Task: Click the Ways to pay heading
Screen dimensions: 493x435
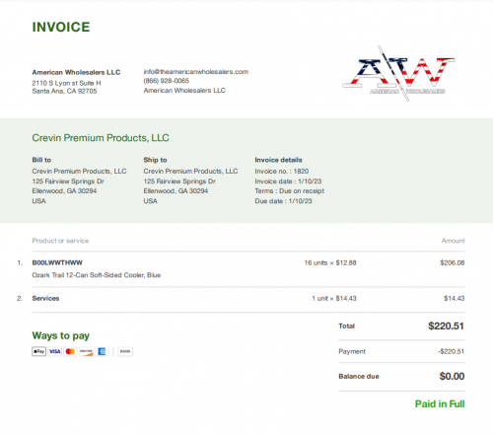Action: (x=61, y=335)
